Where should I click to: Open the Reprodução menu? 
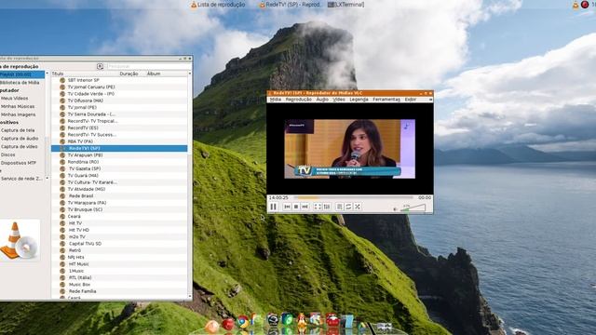pos(298,100)
